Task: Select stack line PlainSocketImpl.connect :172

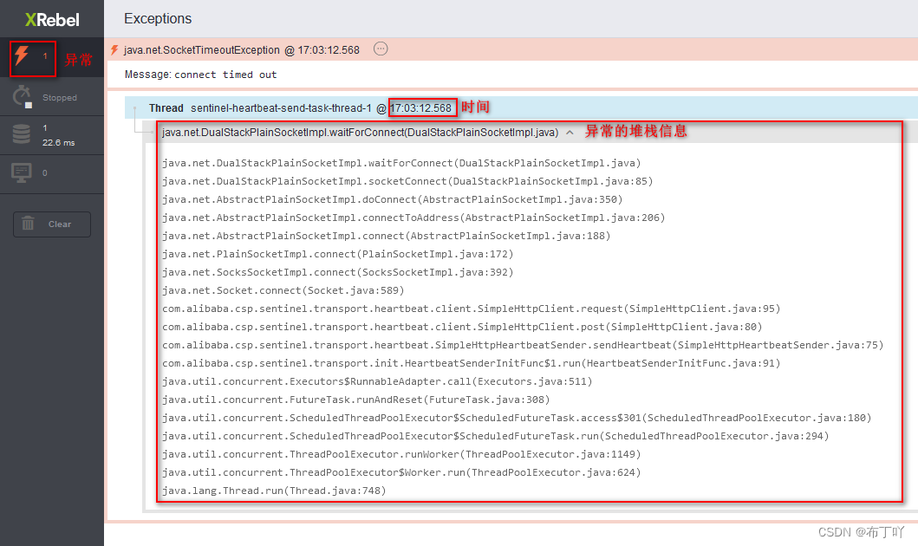Action: click(x=338, y=254)
